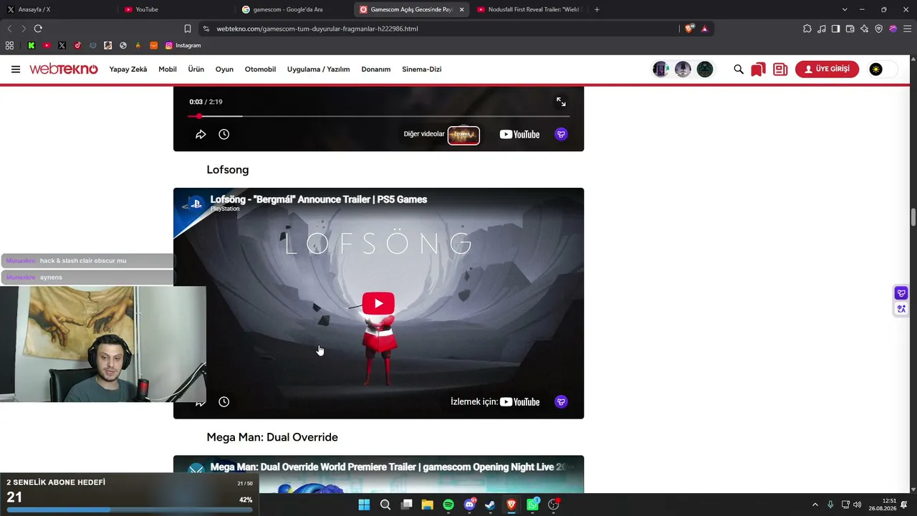
Task: Seek the top video progress bar
Action: tap(378, 116)
